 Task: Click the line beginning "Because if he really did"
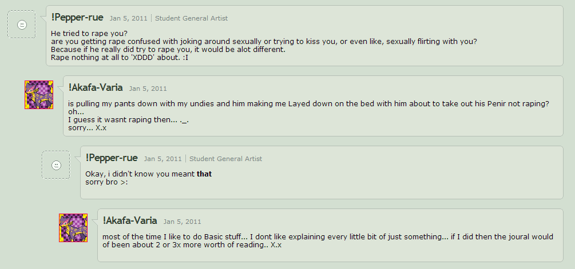click(x=168, y=49)
